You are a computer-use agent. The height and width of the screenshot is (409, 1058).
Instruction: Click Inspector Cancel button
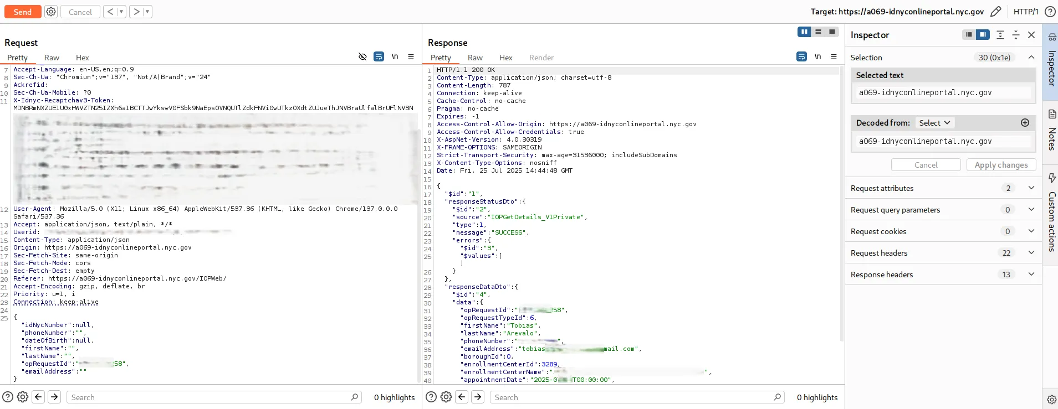926,165
